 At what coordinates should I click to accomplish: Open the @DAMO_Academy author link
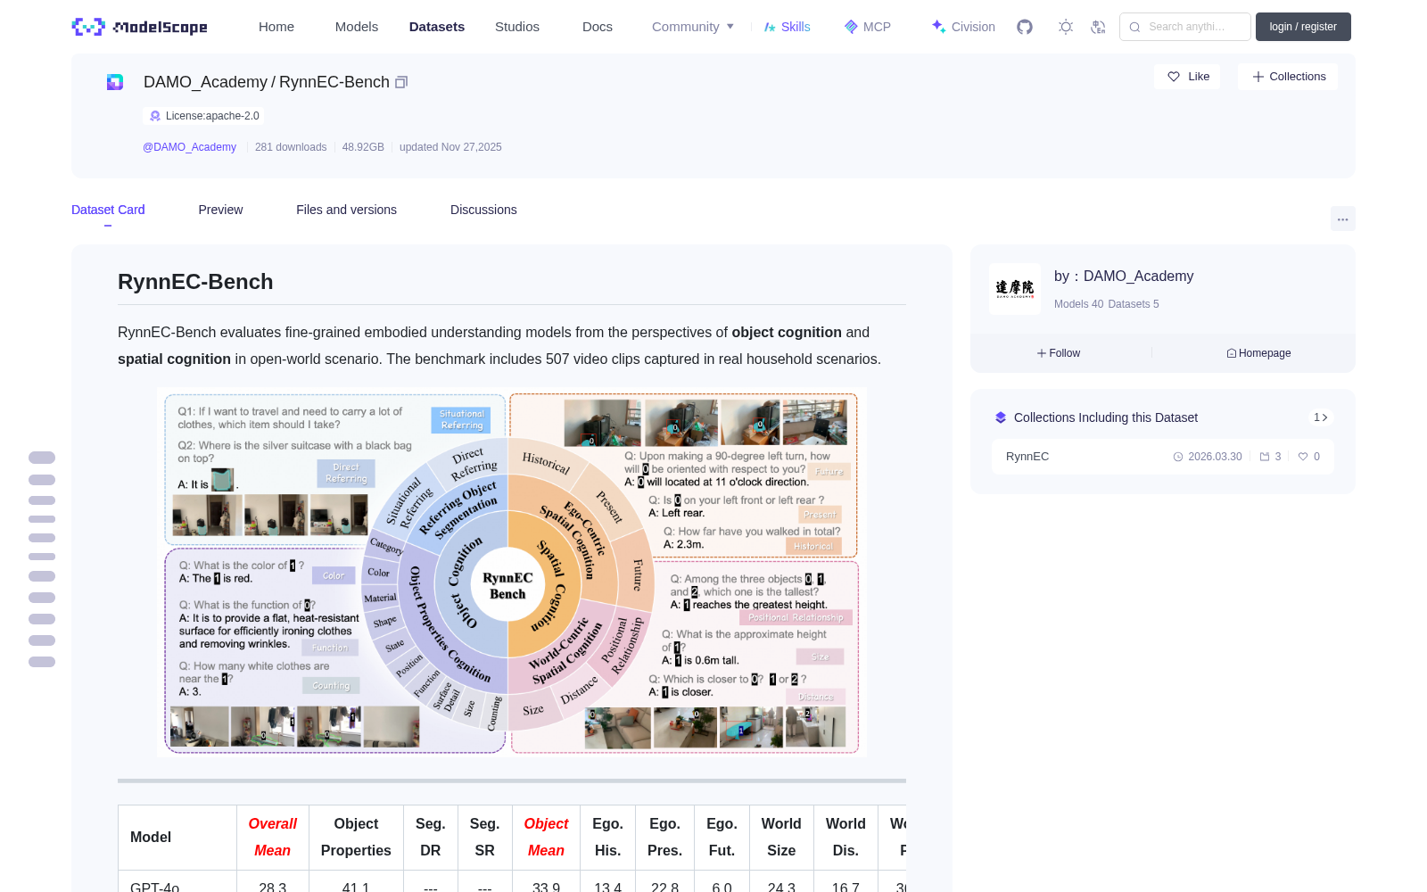[x=189, y=147]
